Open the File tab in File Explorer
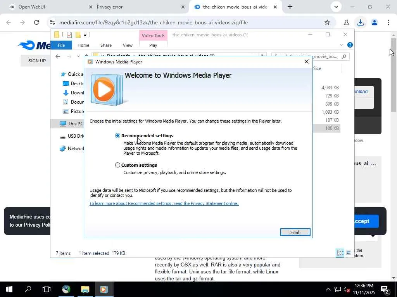397x297 pixels. pos(61,45)
